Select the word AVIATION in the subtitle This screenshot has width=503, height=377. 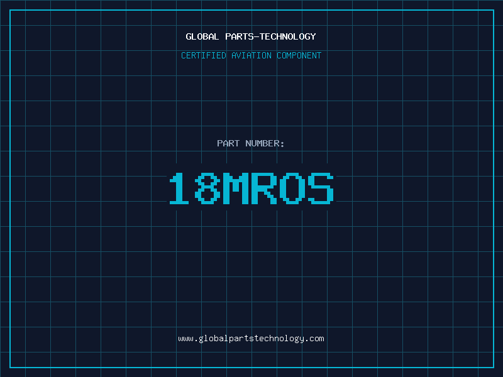click(x=251, y=55)
